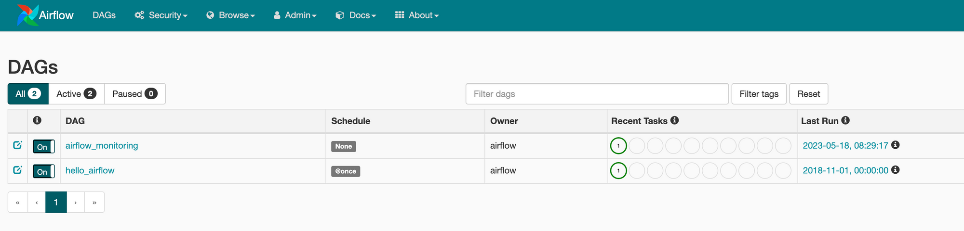The height and width of the screenshot is (231, 964).
Task: Open the DAGs menu item
Action: 104,15
